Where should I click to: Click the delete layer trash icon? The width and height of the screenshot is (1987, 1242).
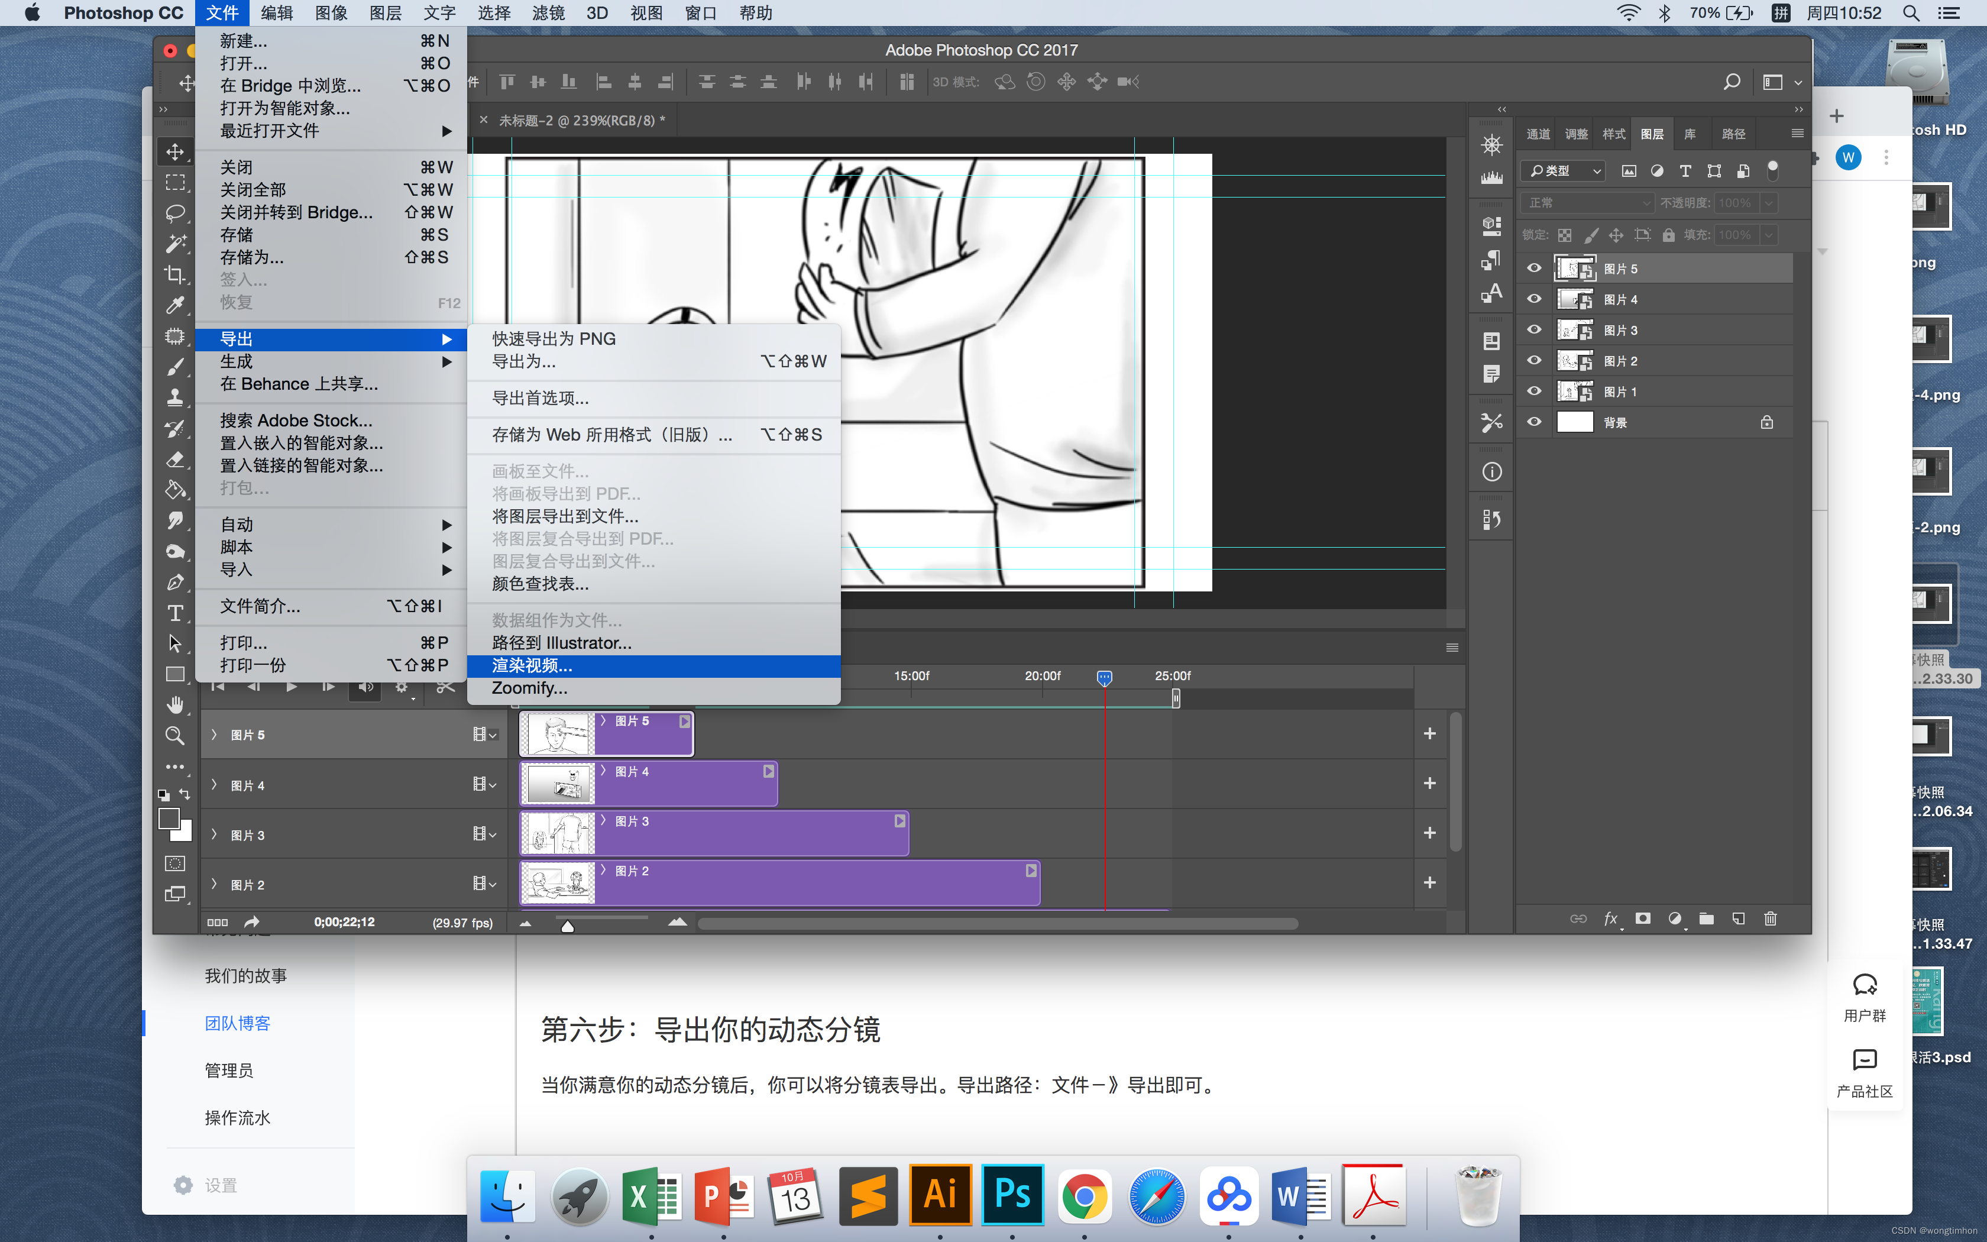pos(1770,919)
